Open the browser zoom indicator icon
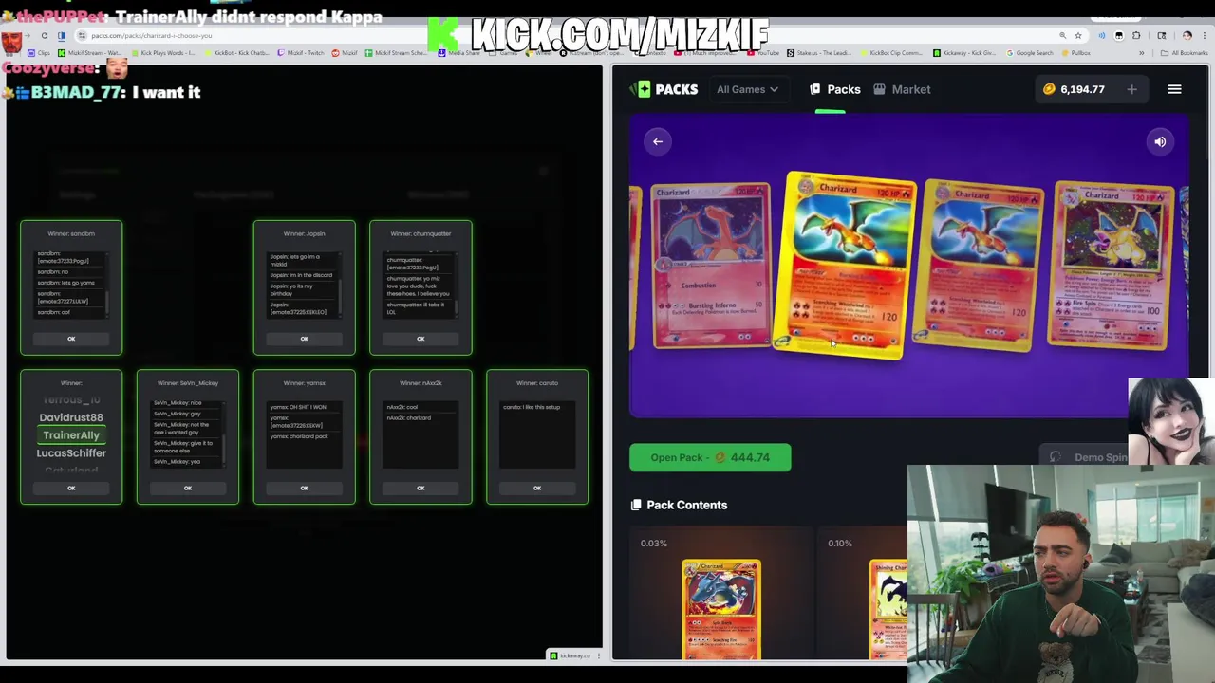 point(1061,36)
